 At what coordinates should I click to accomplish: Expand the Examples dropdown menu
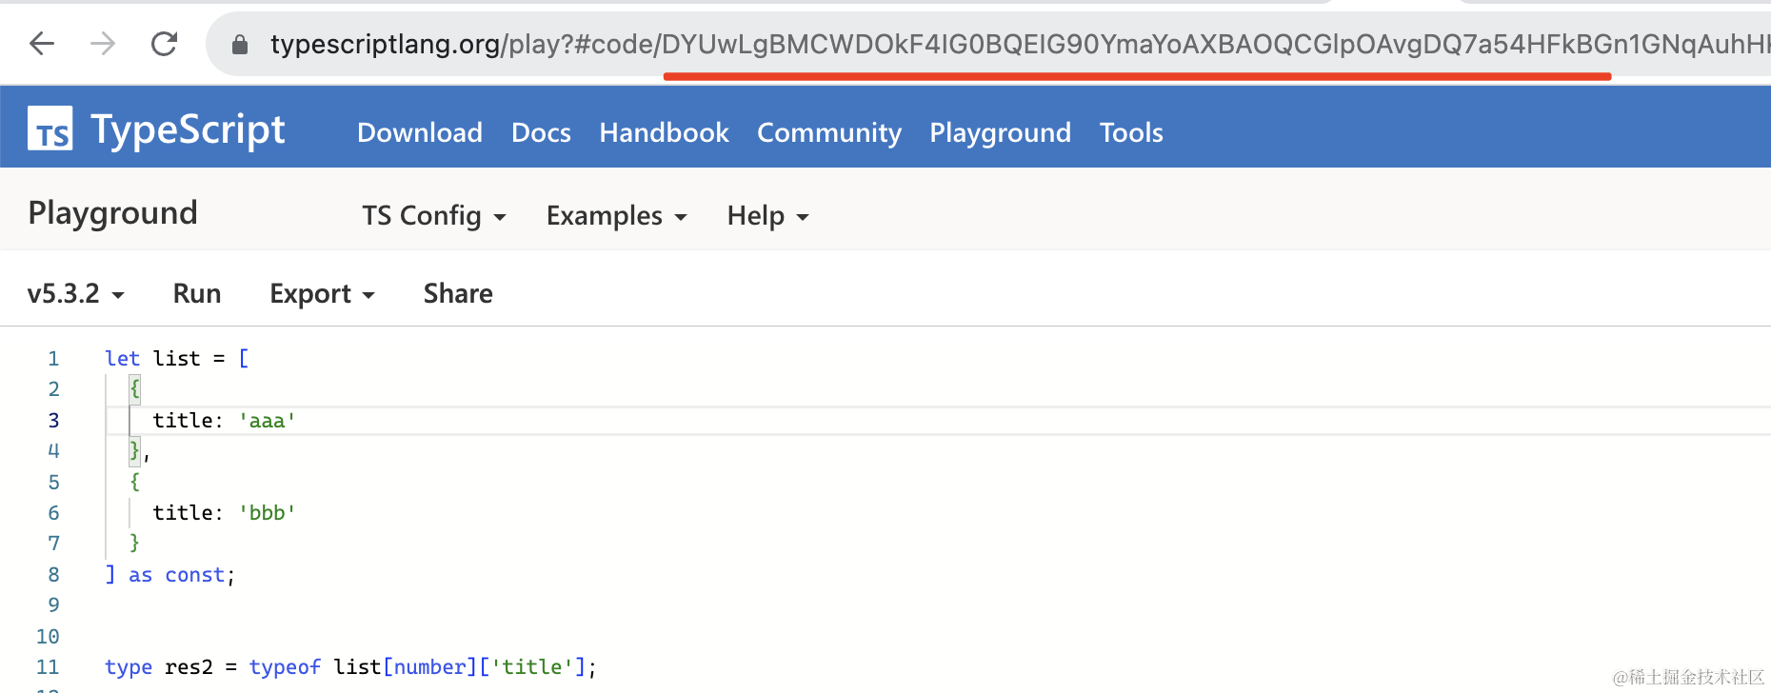point(616,216)
